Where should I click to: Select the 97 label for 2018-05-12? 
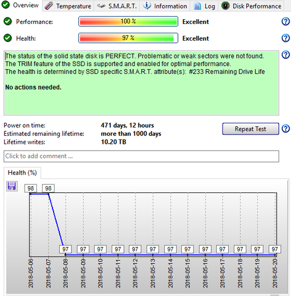[x=135, y=249]
